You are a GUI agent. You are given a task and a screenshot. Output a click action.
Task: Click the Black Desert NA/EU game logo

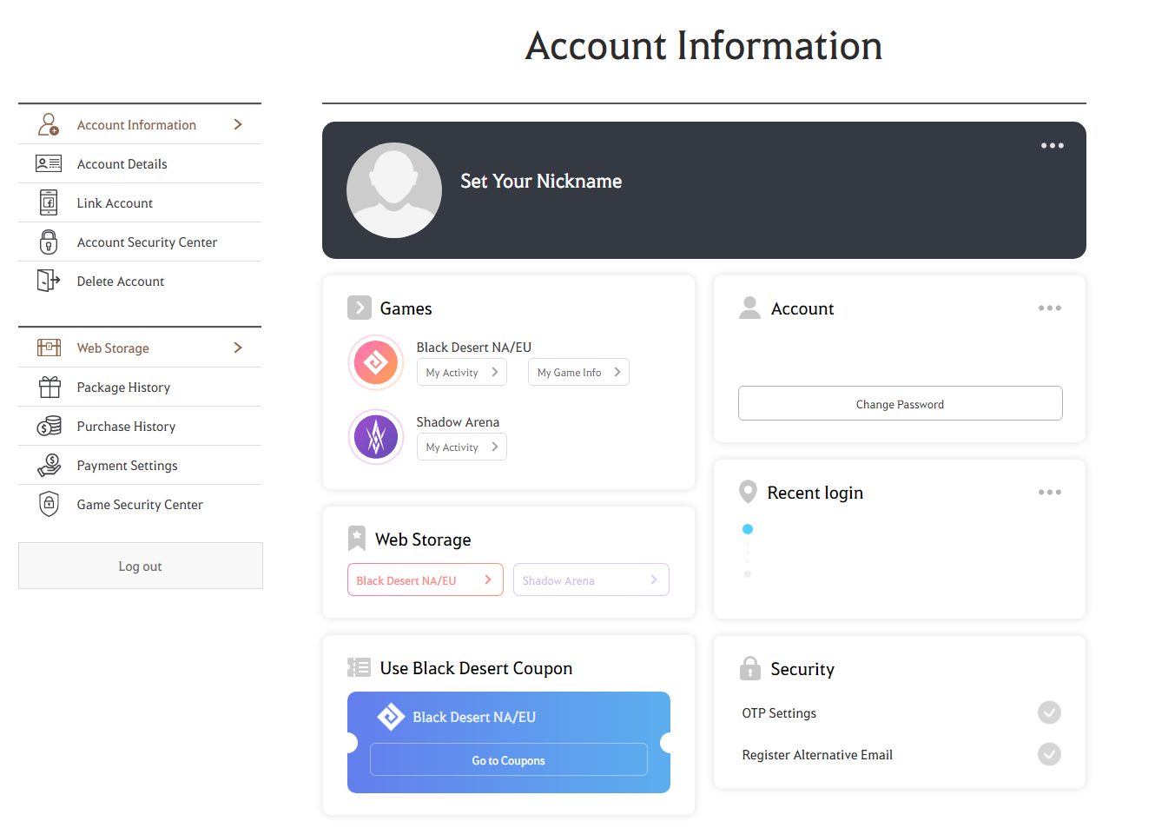pos(376,362)
